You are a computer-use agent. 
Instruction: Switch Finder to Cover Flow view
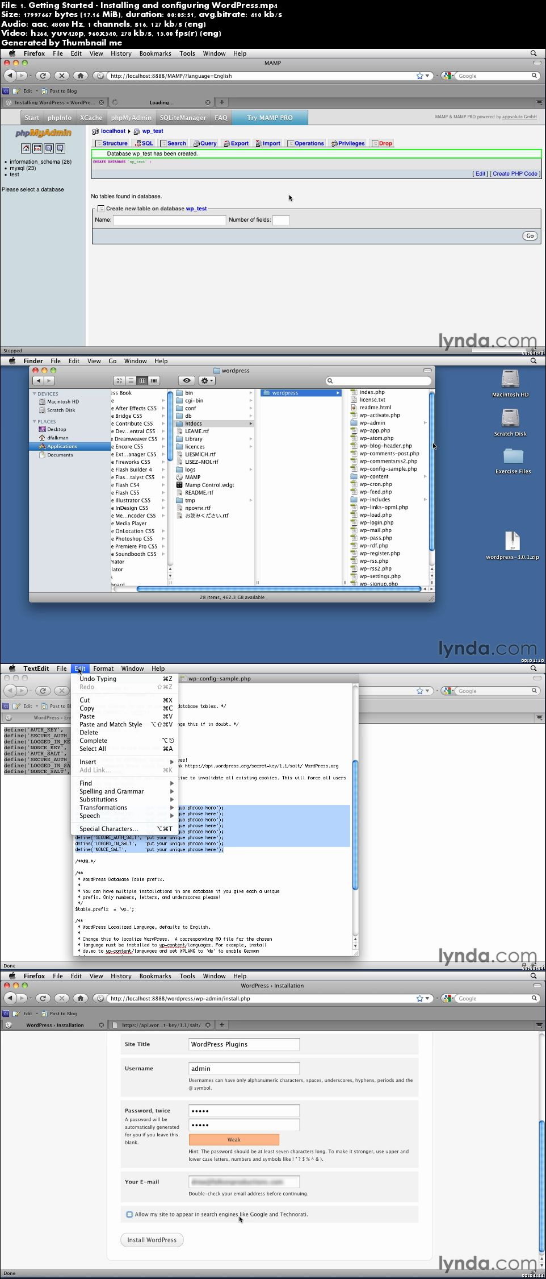coord(154,380)
